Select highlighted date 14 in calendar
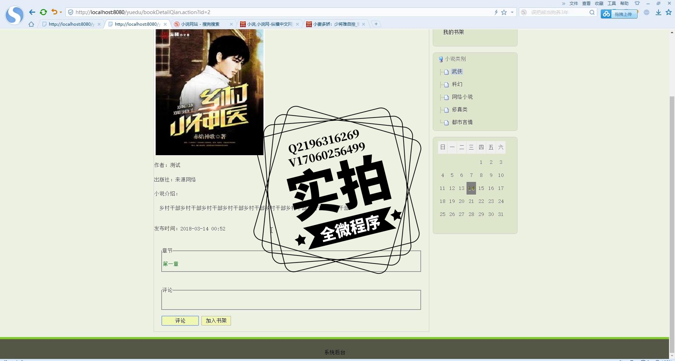This screenshot has width=675, height=361. tap(471, 188)
